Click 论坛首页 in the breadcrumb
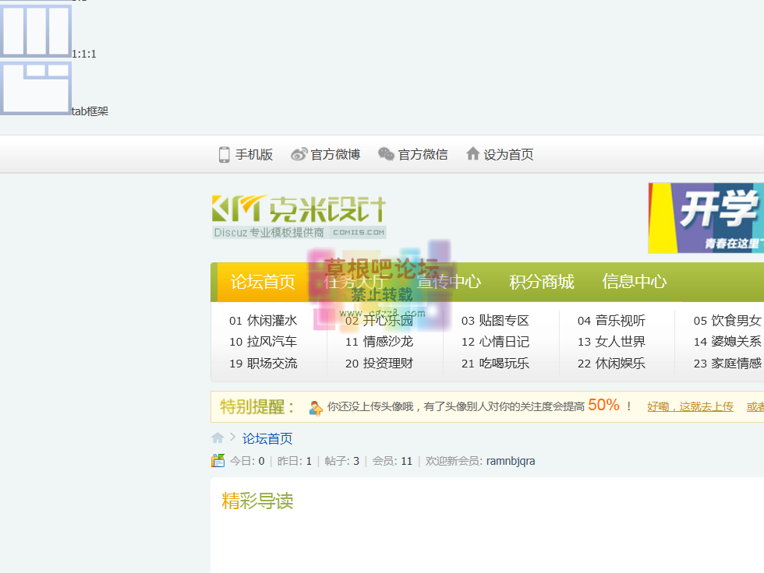This screenshot has height=573, width=764. coord(267,438)
